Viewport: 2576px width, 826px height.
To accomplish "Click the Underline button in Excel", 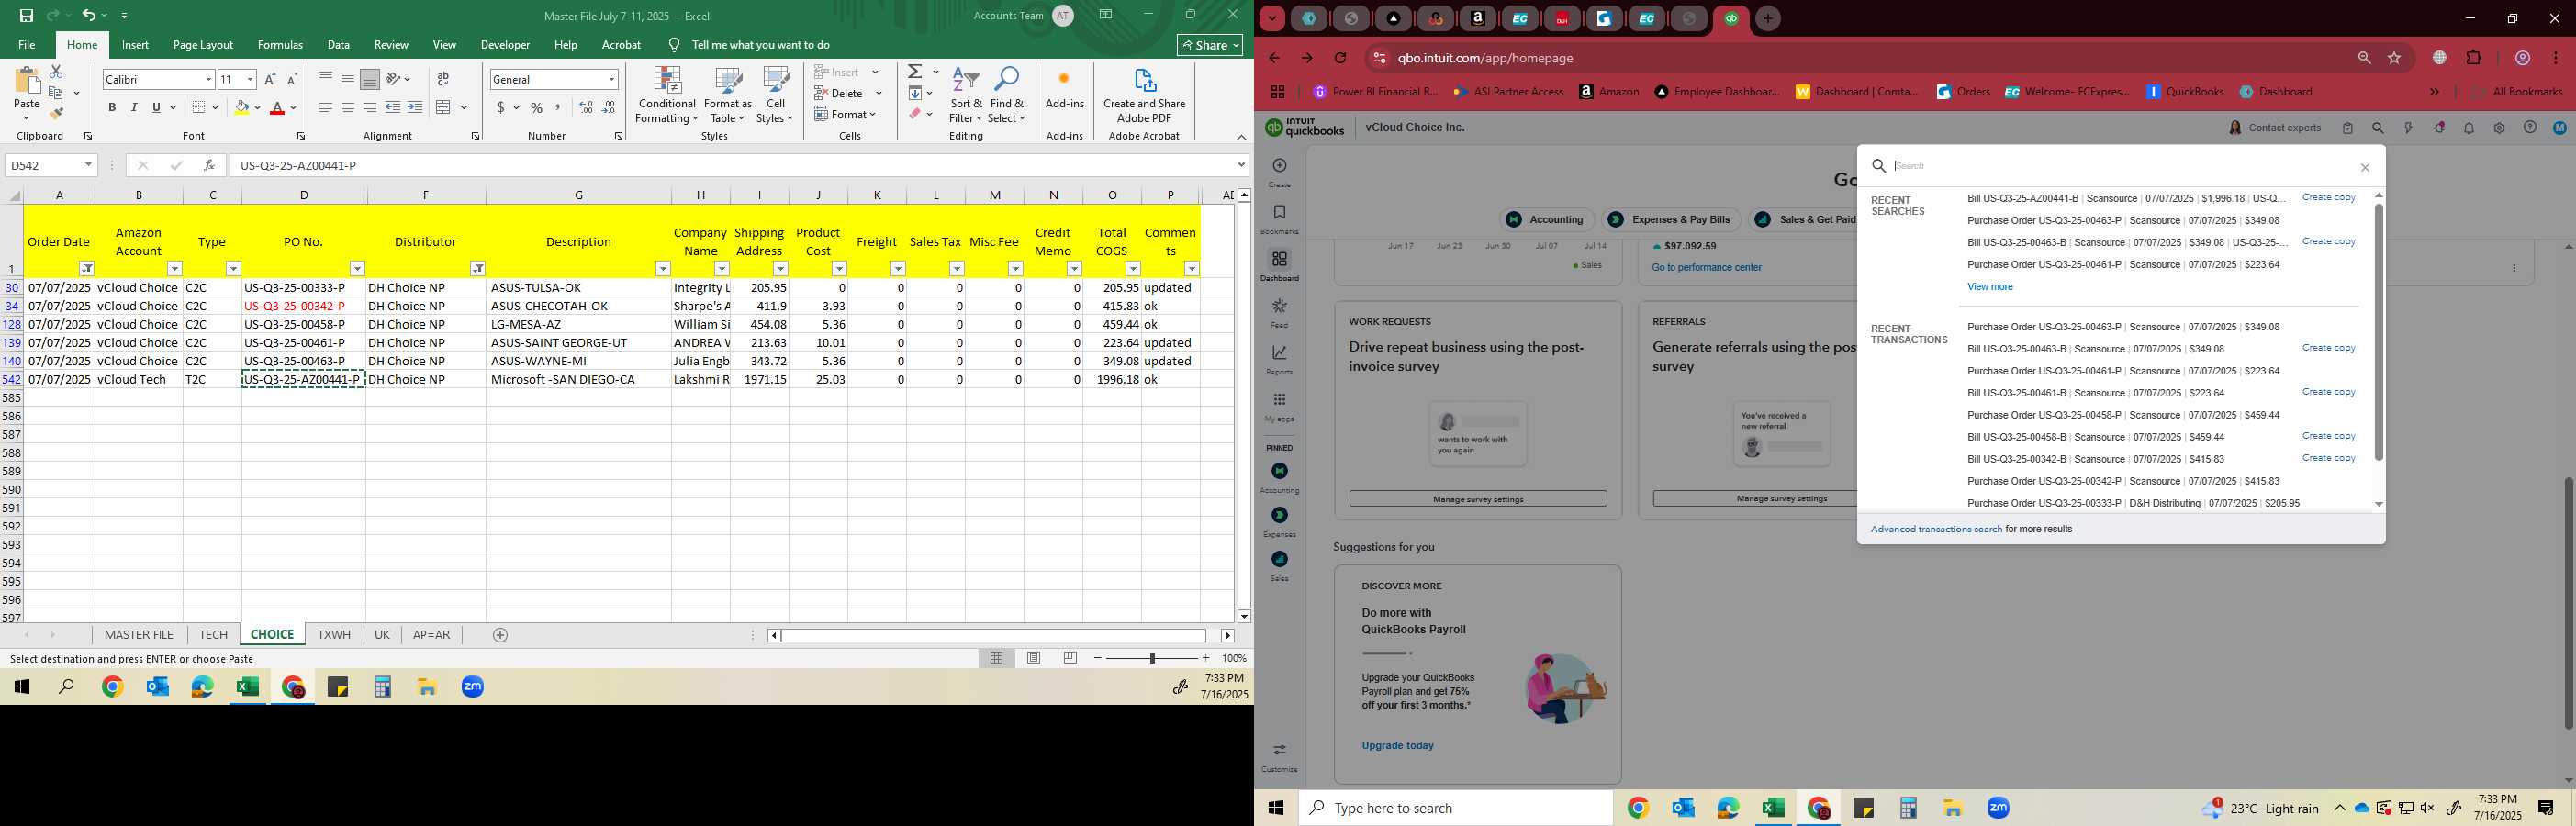I will 156,107.
